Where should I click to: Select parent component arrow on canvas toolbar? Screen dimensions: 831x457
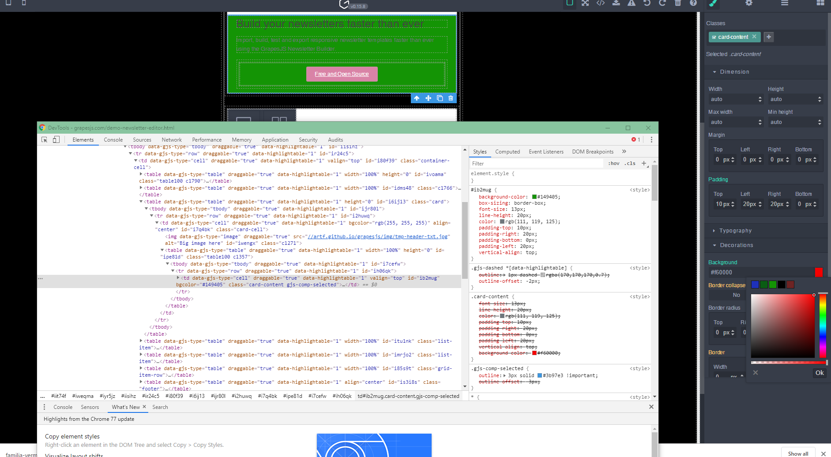(417, 98)
